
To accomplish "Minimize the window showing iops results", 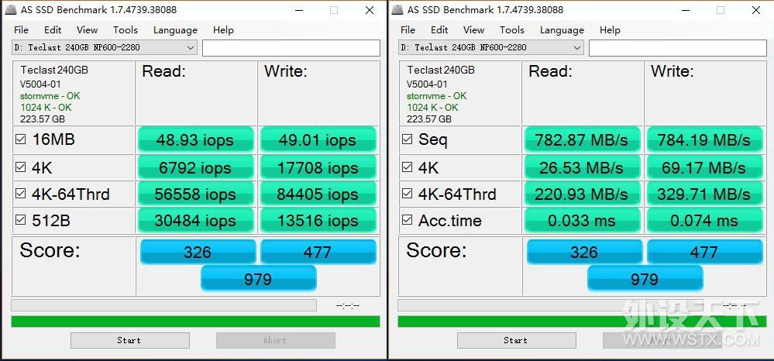I will click(300, 10).
